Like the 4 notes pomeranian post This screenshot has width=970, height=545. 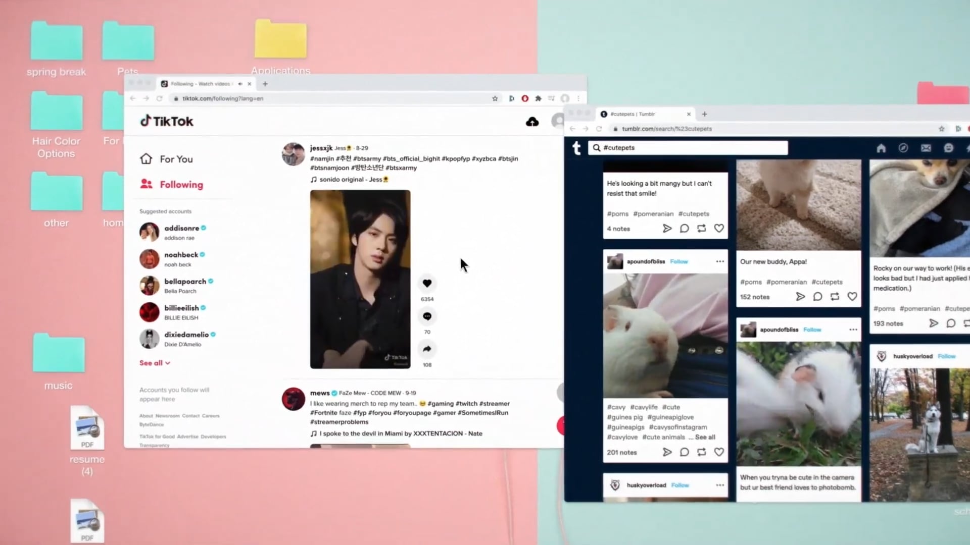pyautogui.click(x=719, y=229)
